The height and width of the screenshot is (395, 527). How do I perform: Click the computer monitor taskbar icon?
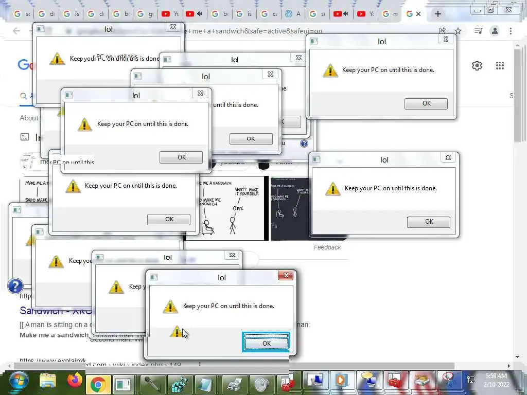tap(314, 380)
